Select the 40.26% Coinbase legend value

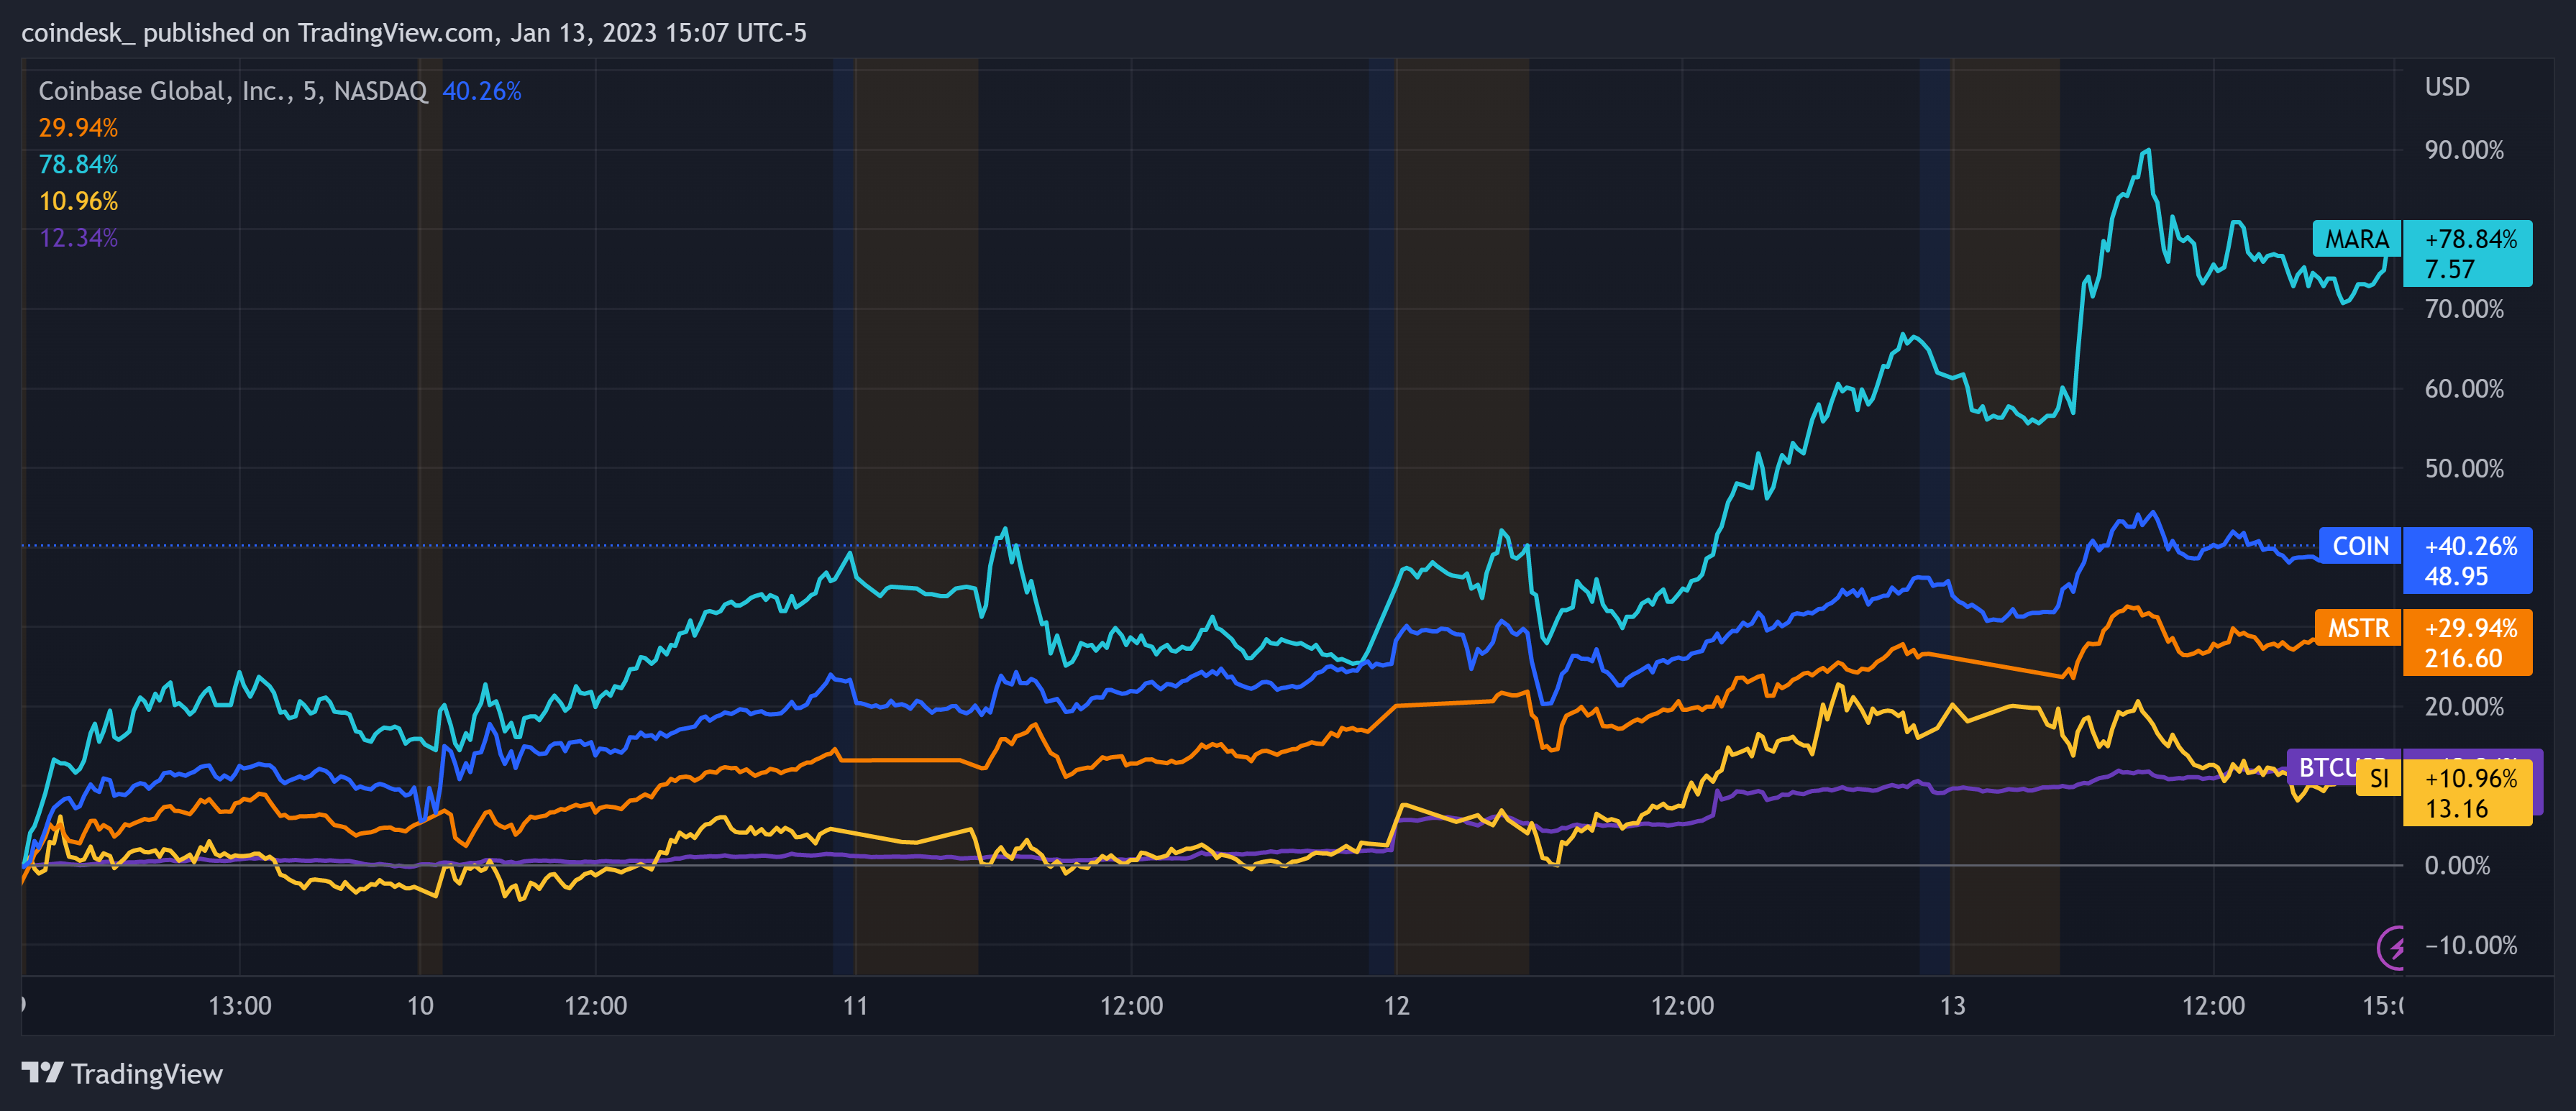[x=482, y=92]
